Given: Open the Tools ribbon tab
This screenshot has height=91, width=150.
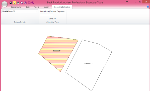Looking at the screenshot, I should (x=36, y=7).
